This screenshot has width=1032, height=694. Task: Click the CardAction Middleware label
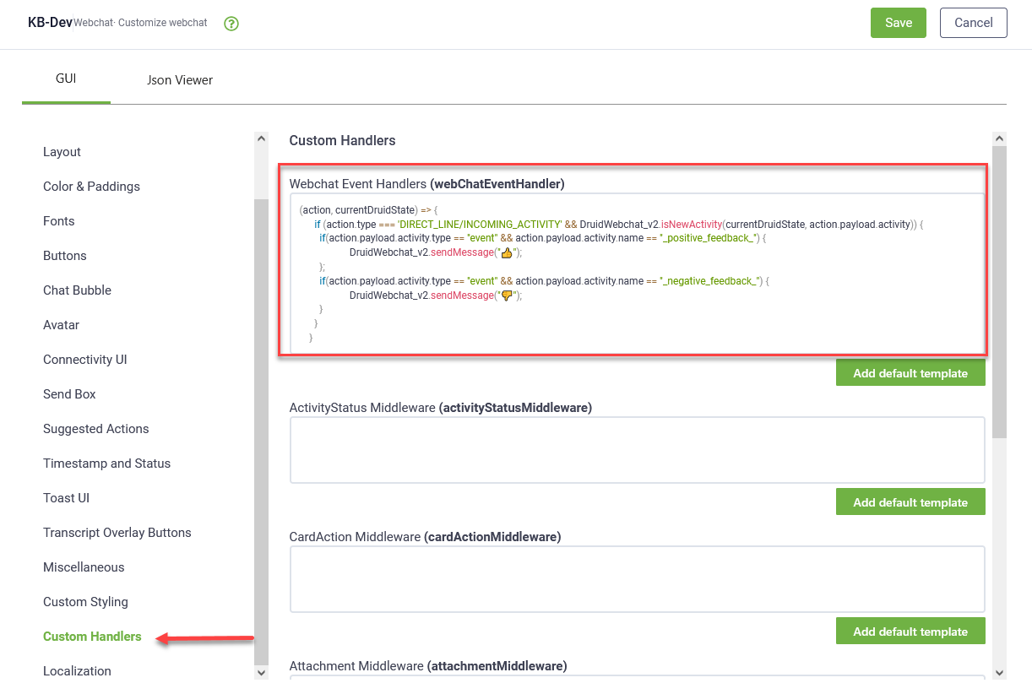pyautogui.click(x=425, y=537)
